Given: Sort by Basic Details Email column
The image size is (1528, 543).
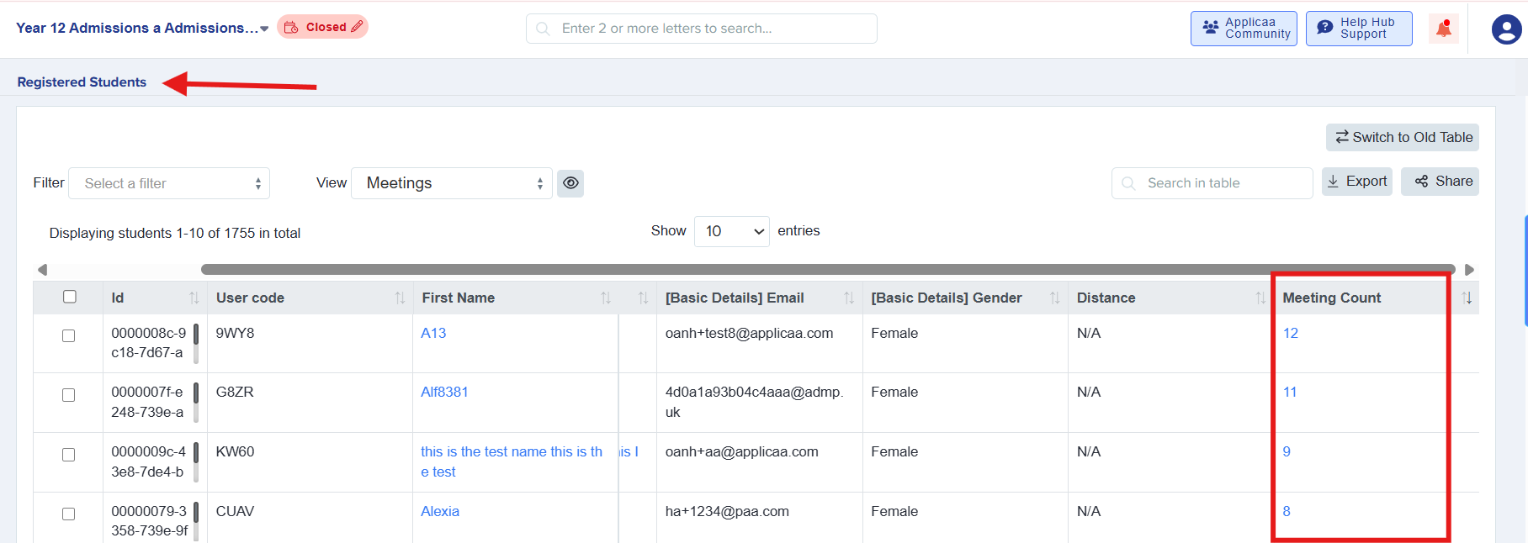Looking at the screenshot, I should [848, 298].
